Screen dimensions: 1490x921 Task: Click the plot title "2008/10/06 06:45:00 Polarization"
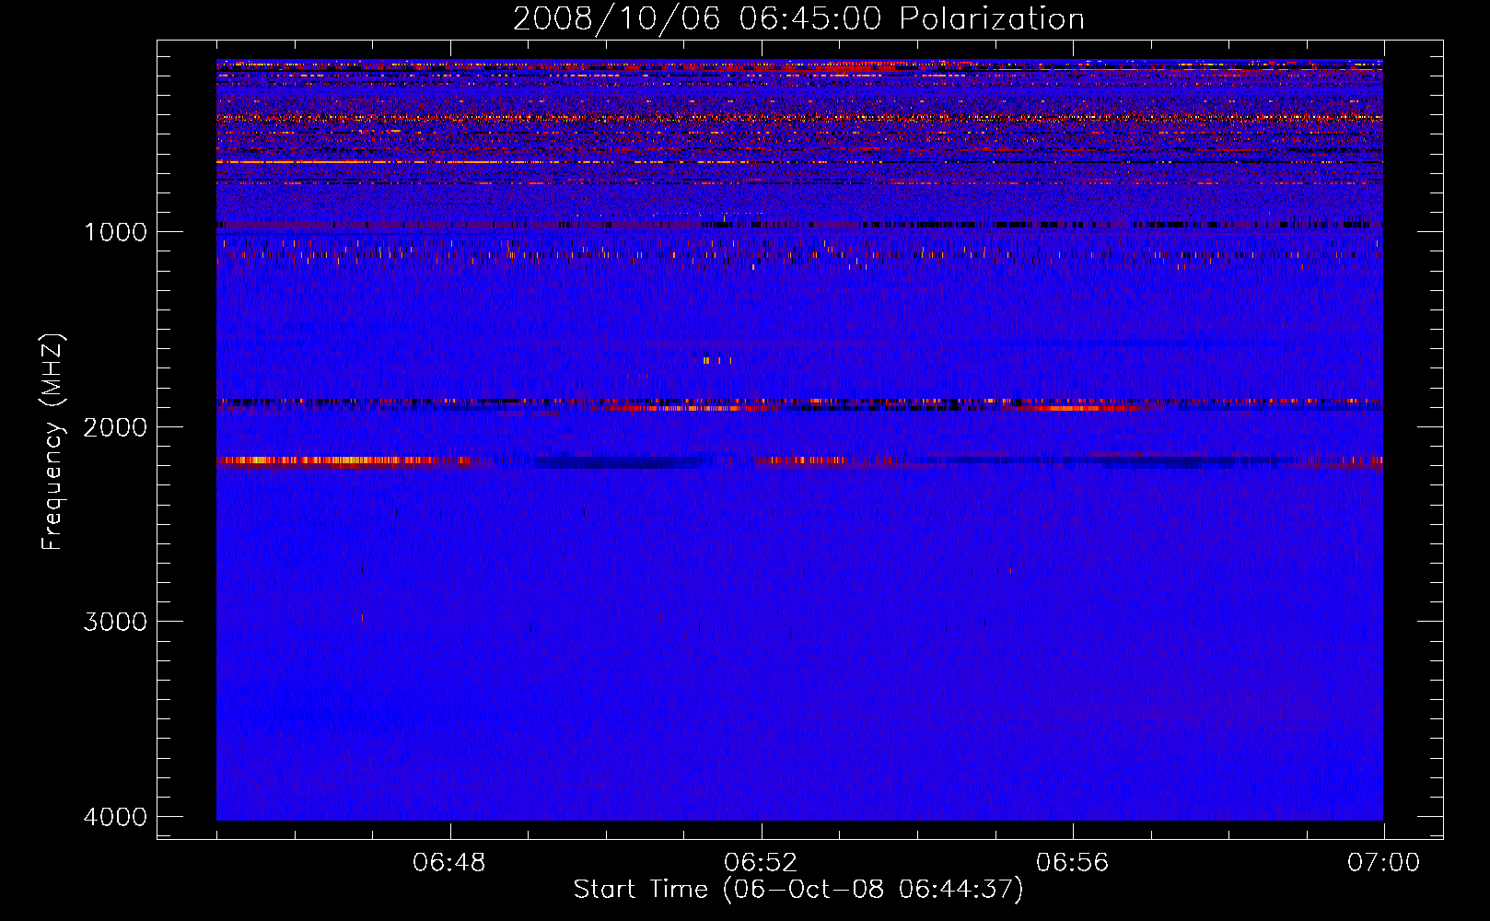tap(798, 19)
